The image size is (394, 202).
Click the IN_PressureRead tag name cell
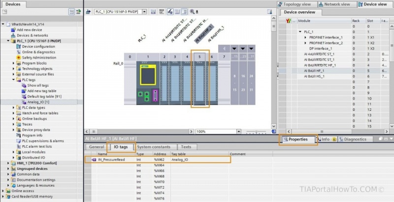[x=116, y=160]
